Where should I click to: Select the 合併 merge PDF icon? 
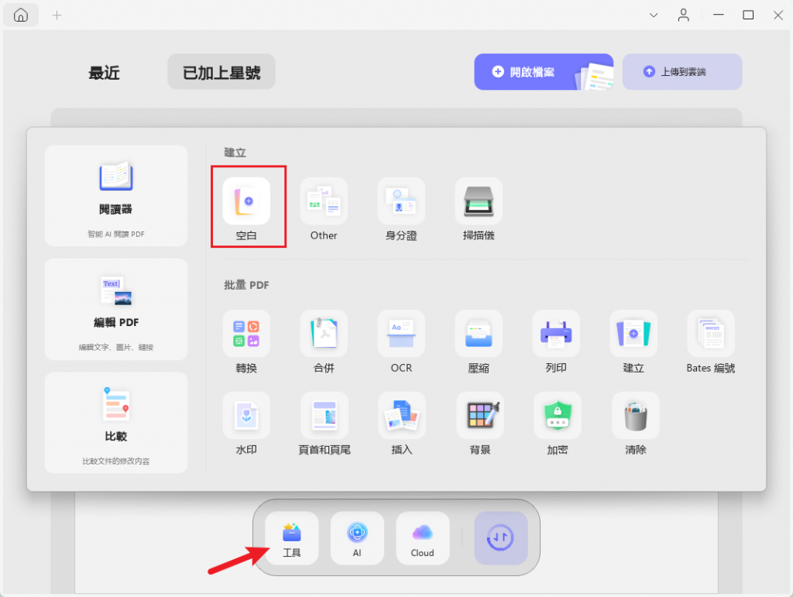tap(324, 335)
